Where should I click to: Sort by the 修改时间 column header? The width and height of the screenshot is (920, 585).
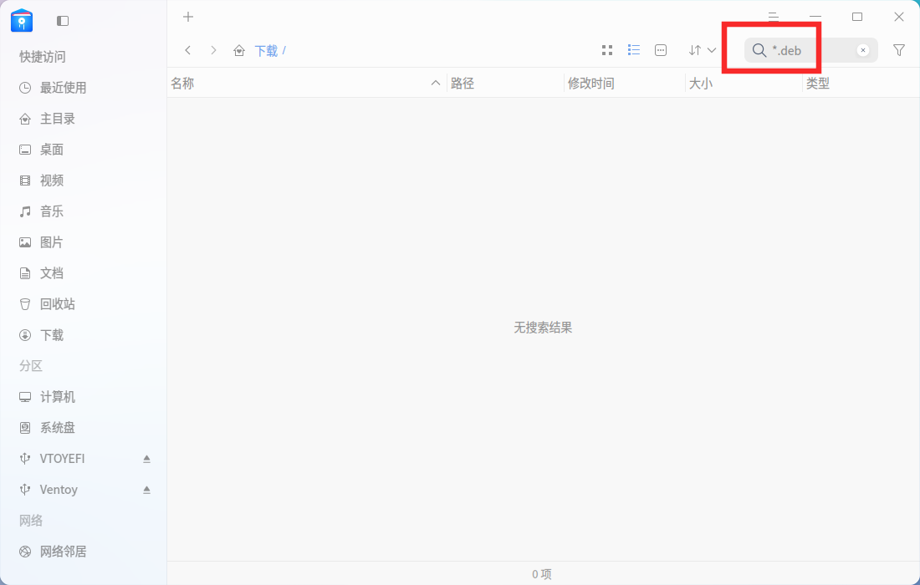[625, 84]
